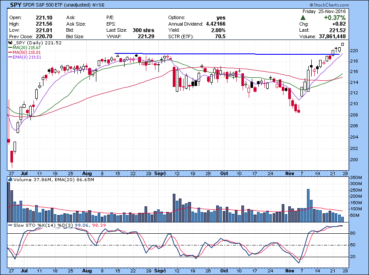Click the 'Bid:' label
The width and height of the screenshot is (369, 275).
tap(70, 30)
